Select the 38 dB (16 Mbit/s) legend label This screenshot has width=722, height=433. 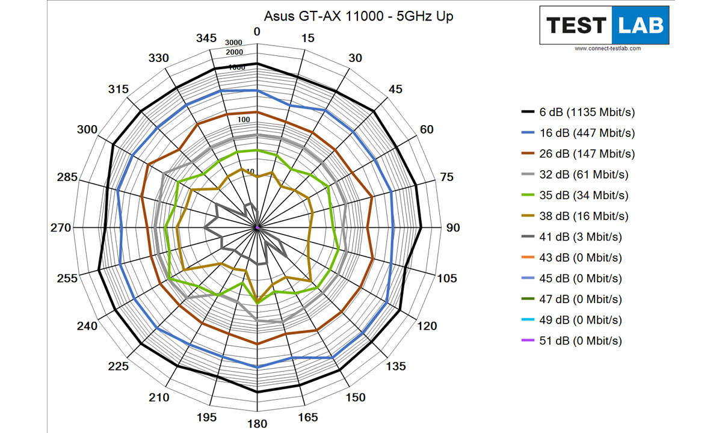point(584,216)
